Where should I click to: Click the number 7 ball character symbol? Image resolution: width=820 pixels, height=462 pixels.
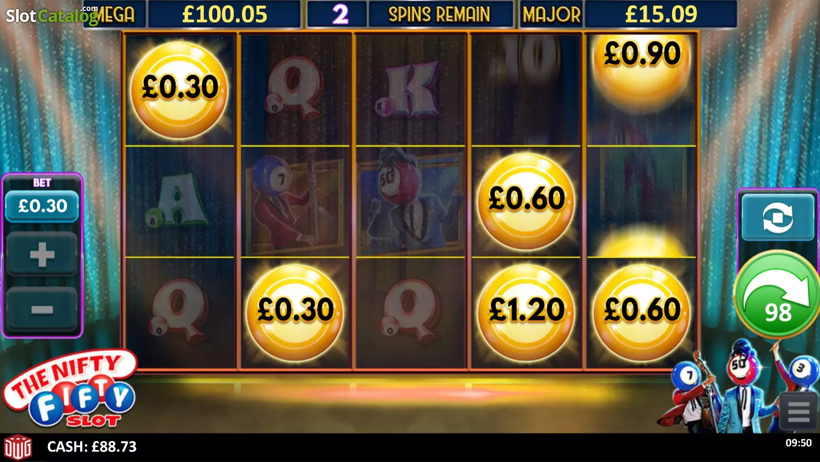point(294,203)
